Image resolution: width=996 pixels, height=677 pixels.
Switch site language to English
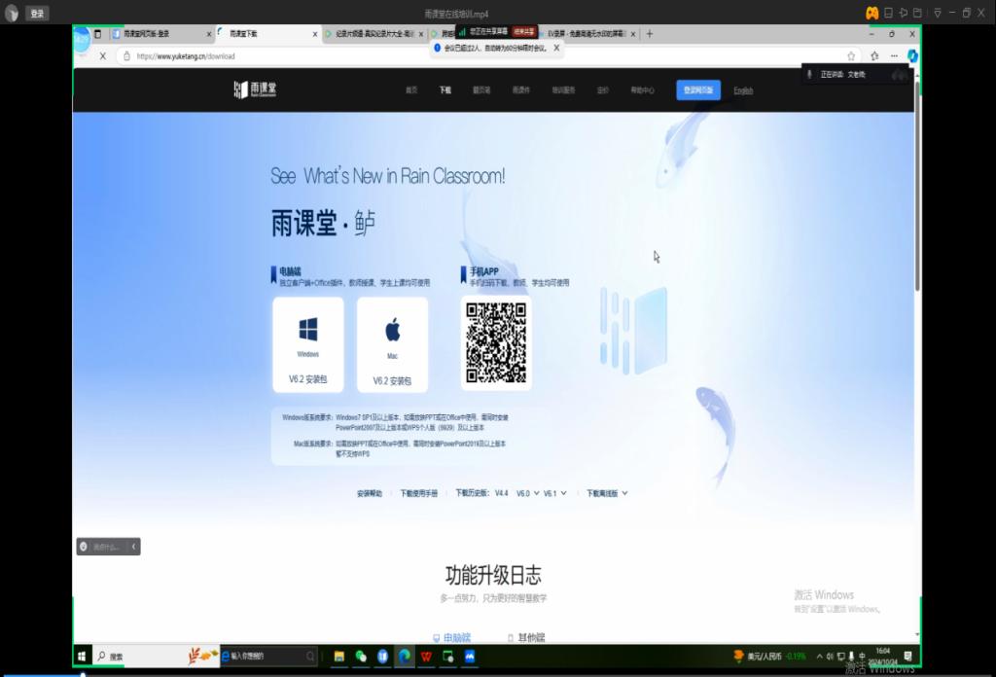coord(743,90)
